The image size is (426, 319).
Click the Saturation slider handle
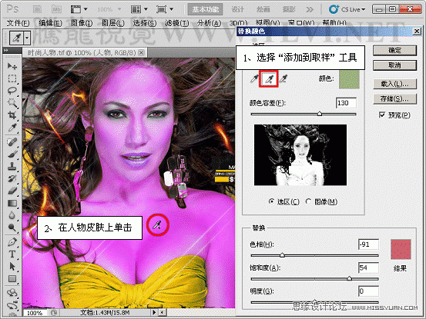[x=350, y=278]
